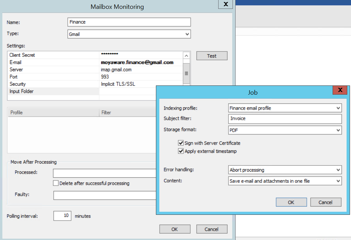Cancel the Job dialog
The image size is (351, 240).
(325, 202)
